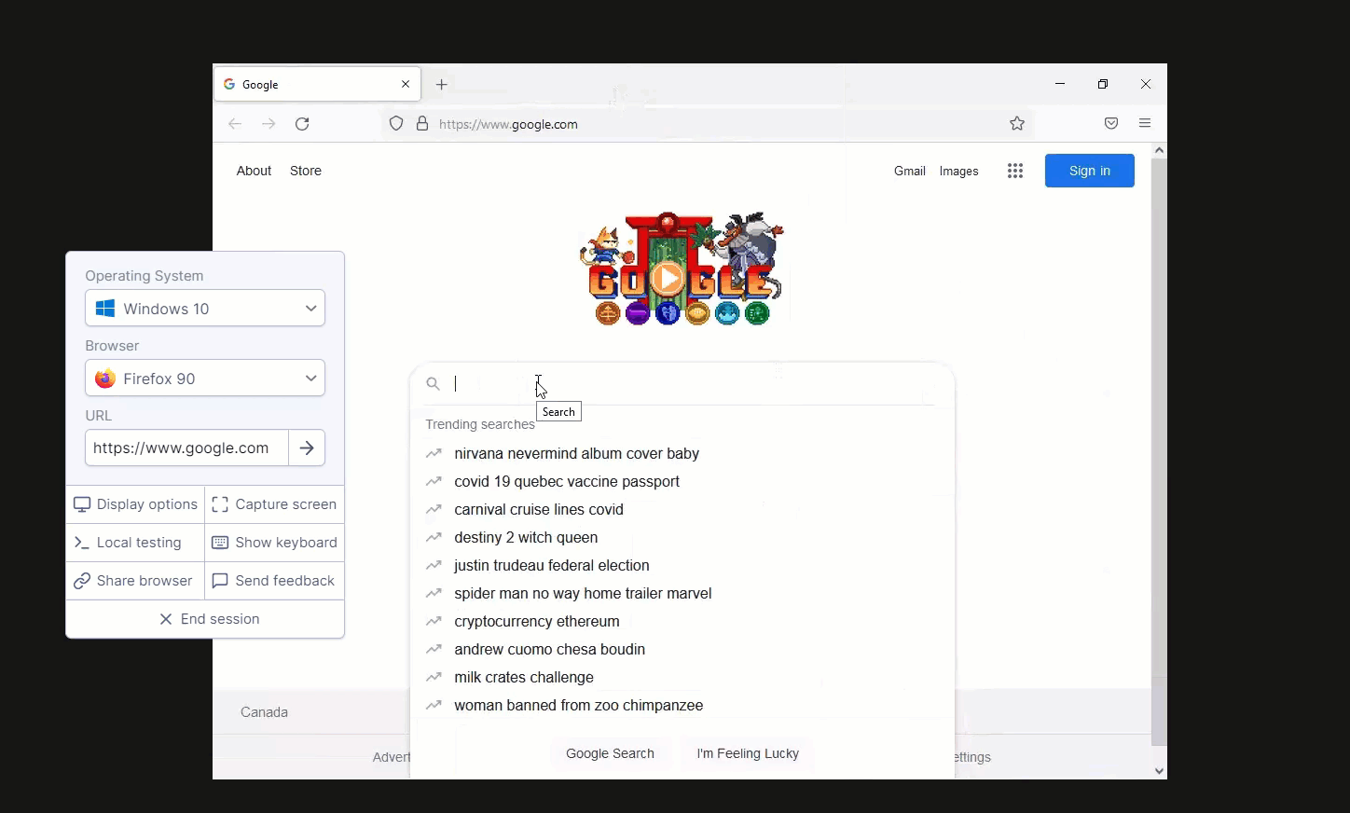The width and height of the screenshot is (1350, 813).
Task: Start Local testing
Action: click(135, 543)
